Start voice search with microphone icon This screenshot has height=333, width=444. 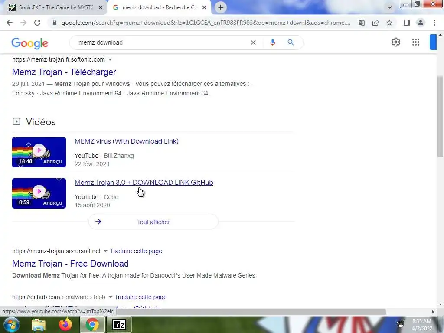273,42
